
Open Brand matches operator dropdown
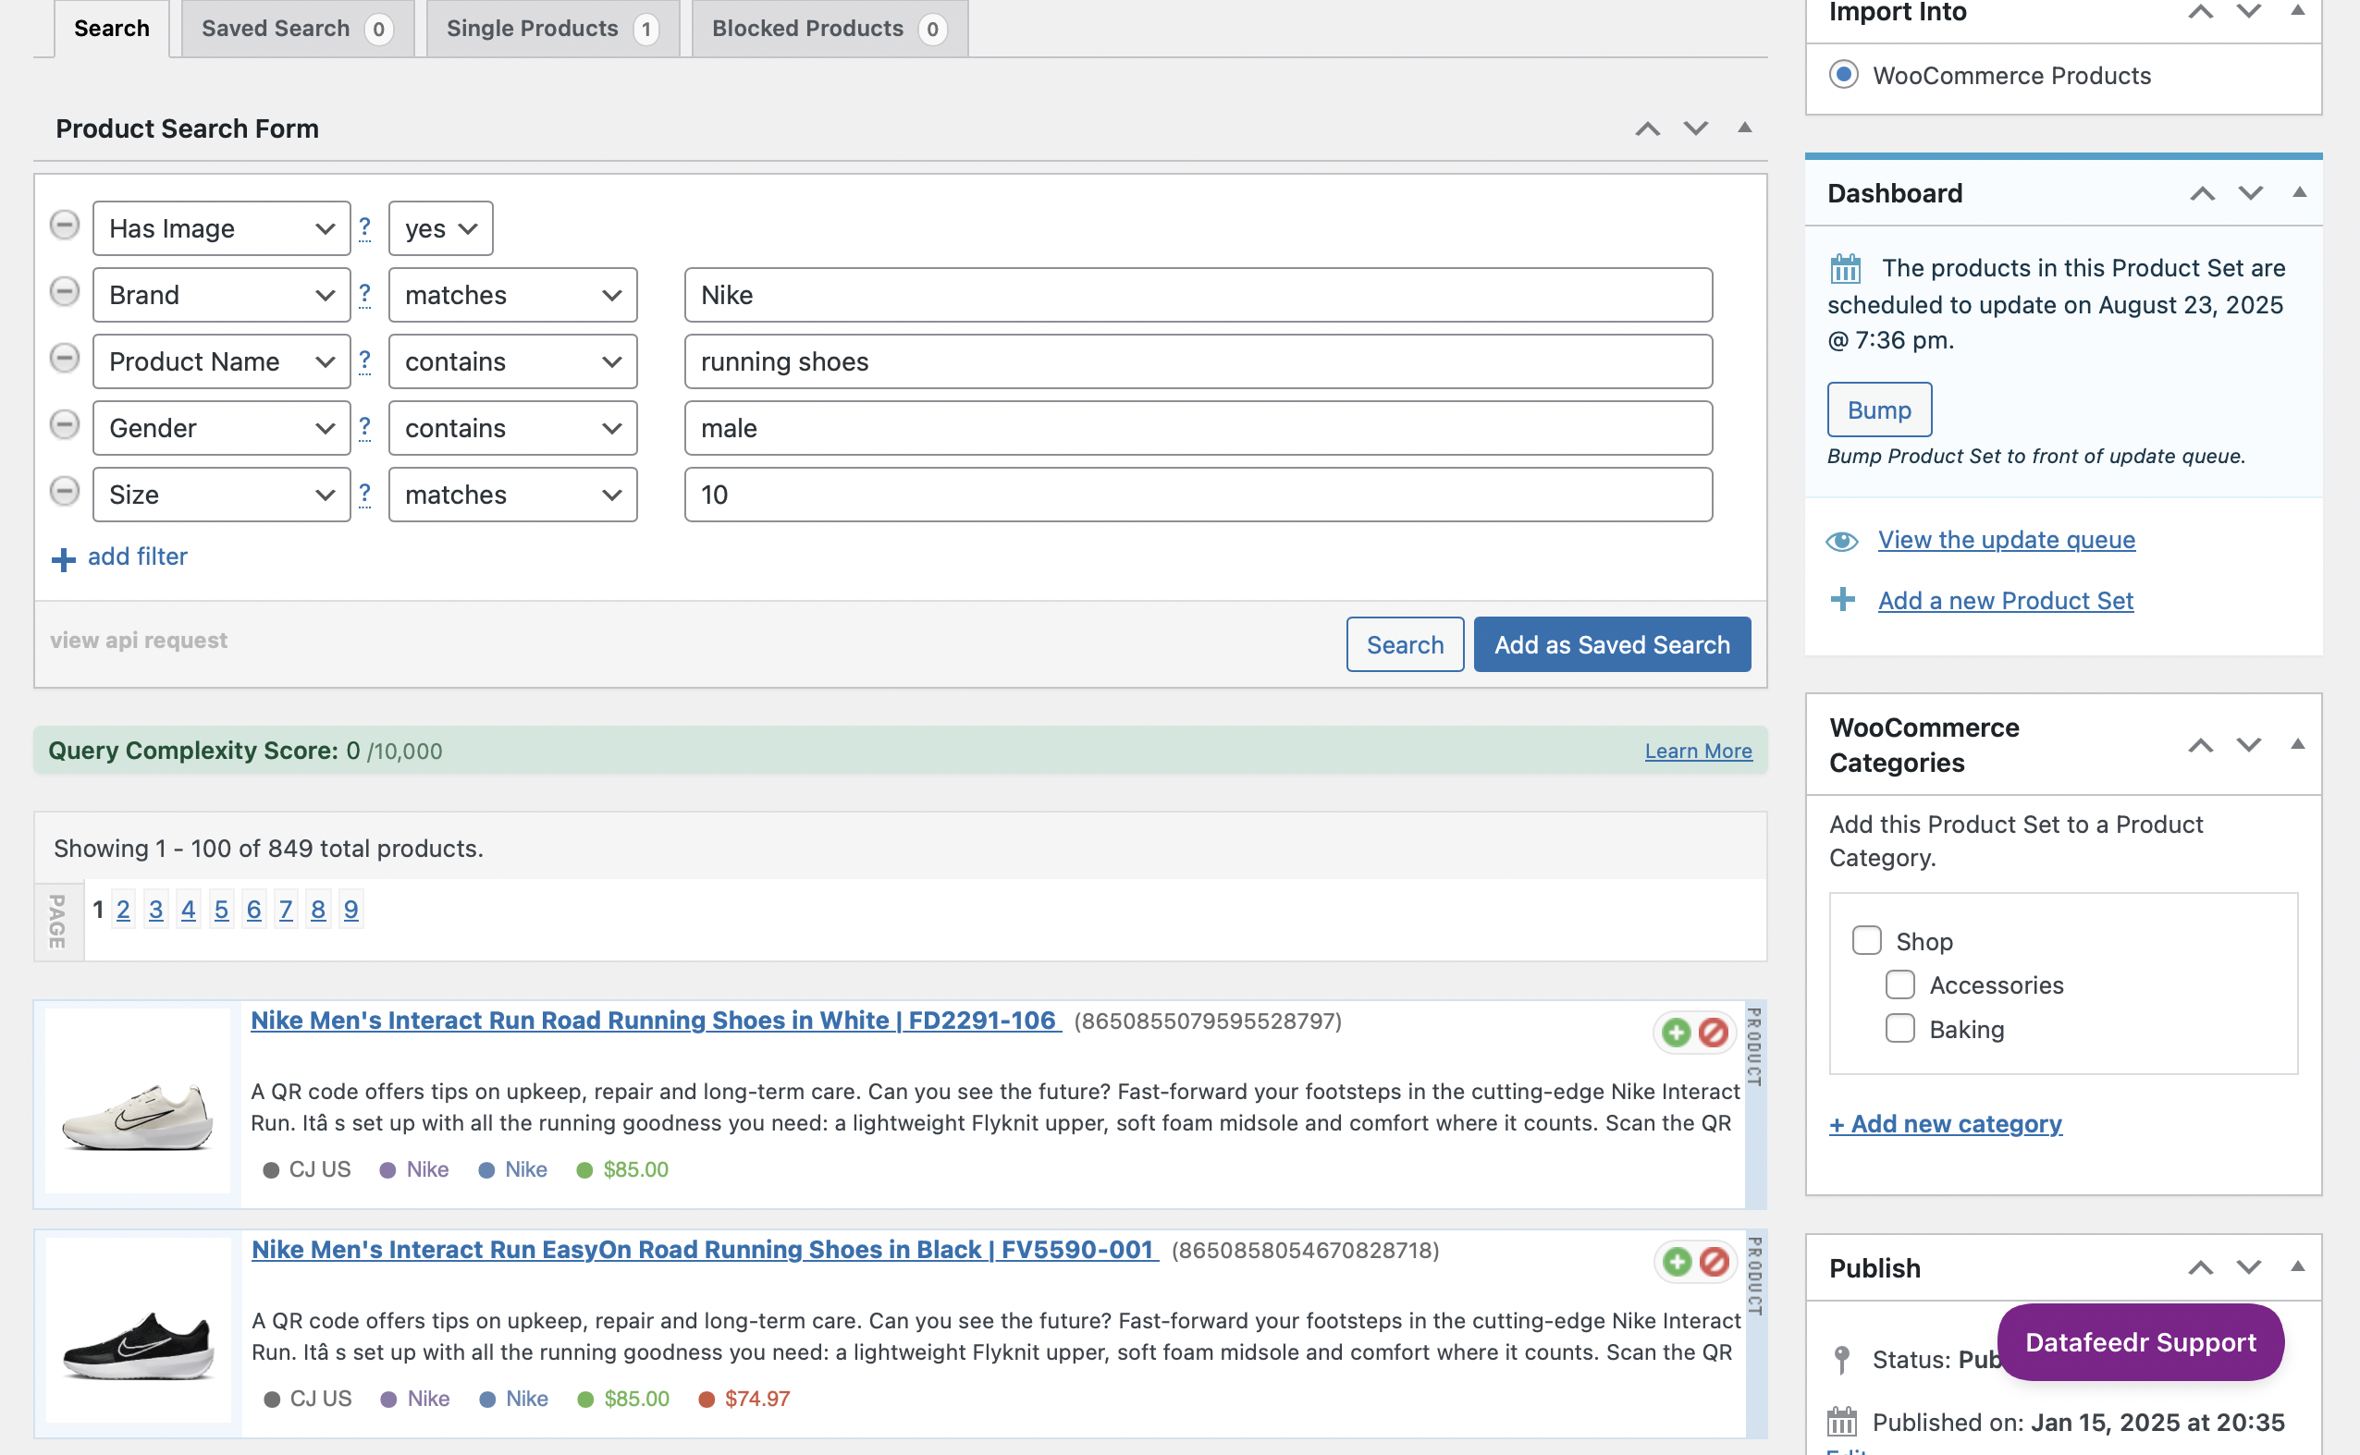(x=513, y=295)
